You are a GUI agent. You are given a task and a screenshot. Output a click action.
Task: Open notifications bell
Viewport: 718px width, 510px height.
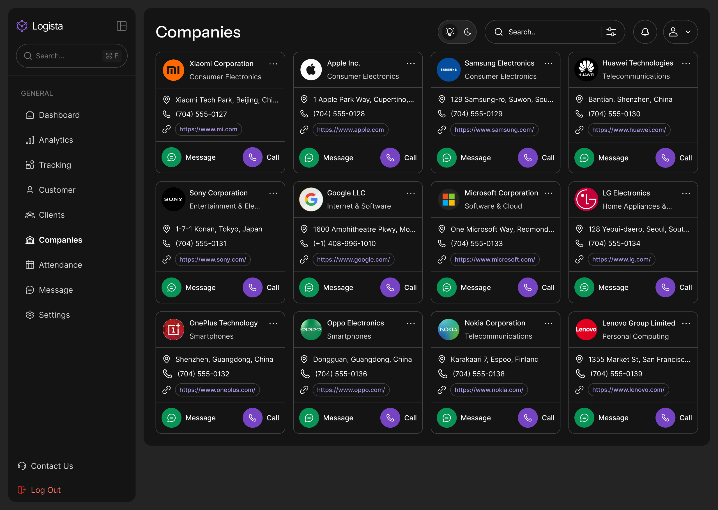[645, 32]
